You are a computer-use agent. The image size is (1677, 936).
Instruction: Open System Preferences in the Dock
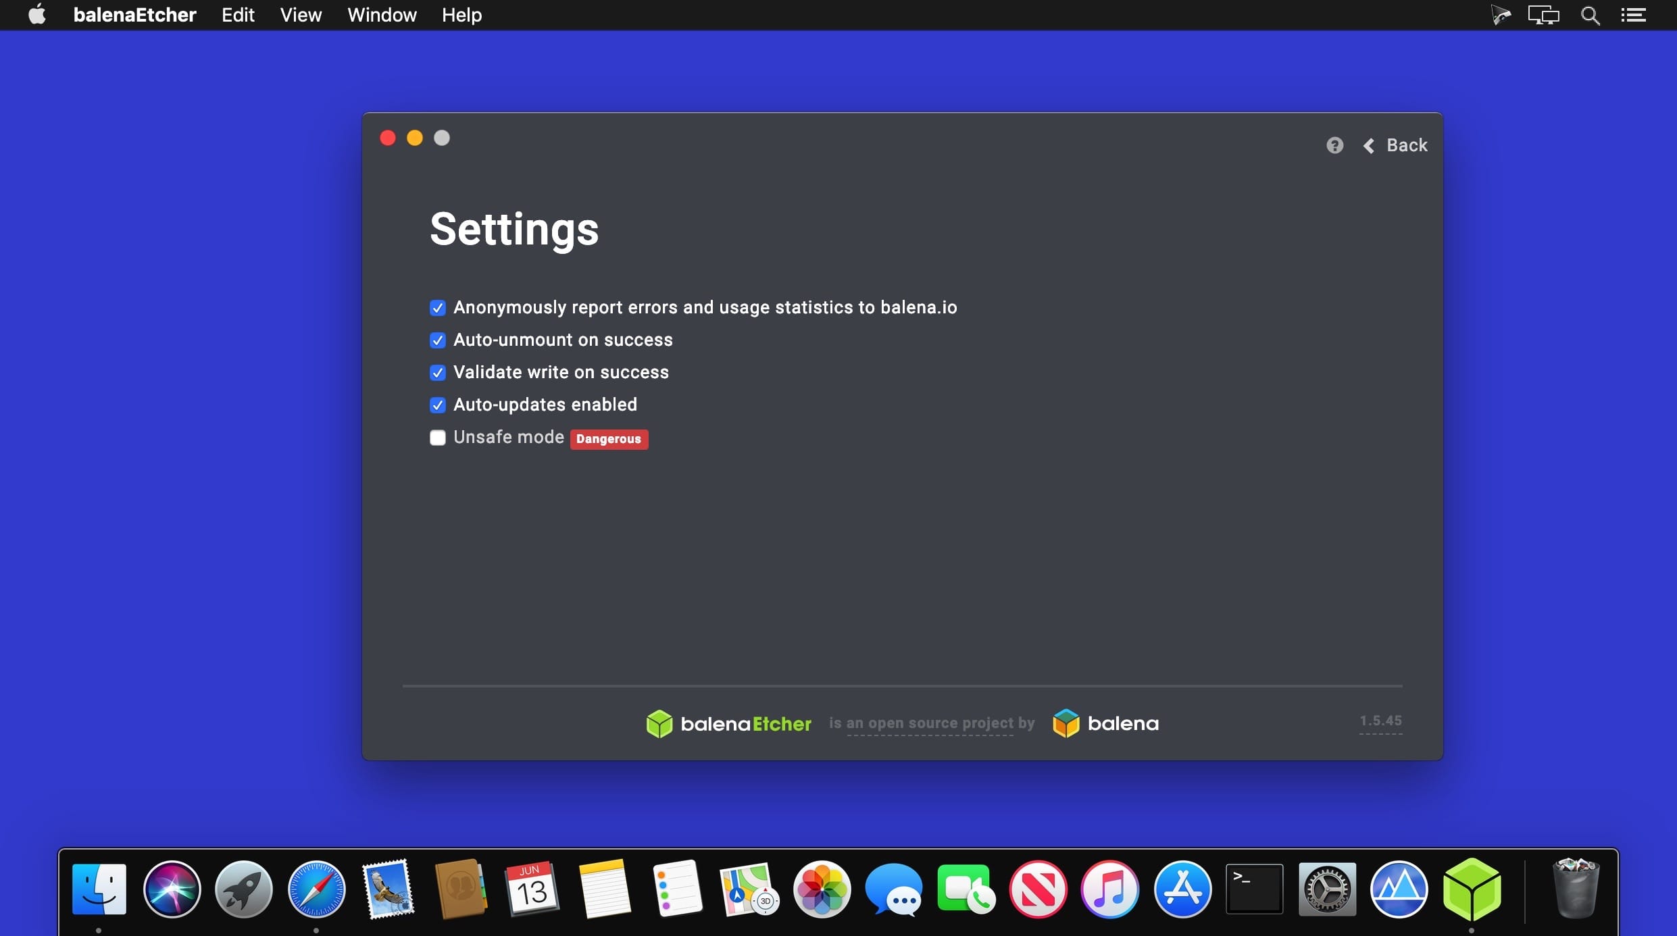point(1327,889)
